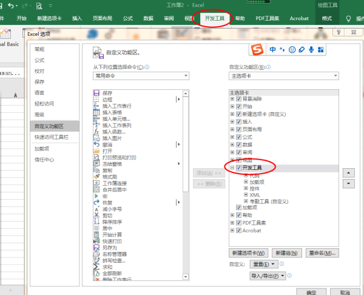
Task: Select 高级 in options sidebar
Action: point(39,115)
